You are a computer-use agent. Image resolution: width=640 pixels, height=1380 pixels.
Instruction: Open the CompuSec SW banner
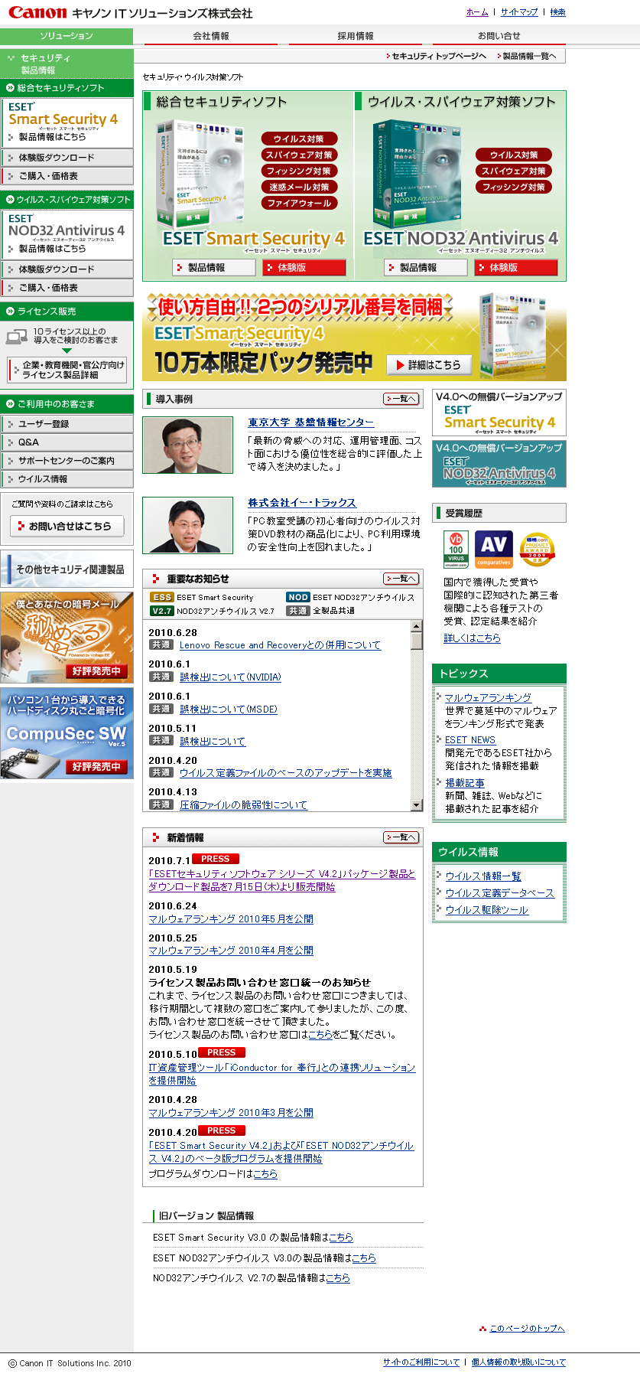coord(67,732)
